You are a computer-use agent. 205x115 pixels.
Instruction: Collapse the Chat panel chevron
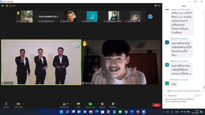coord(165,6)
